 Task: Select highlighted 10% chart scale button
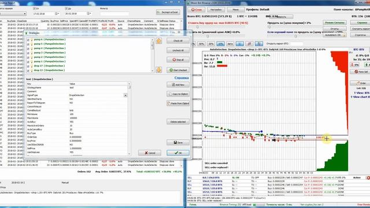pos(220,44)
